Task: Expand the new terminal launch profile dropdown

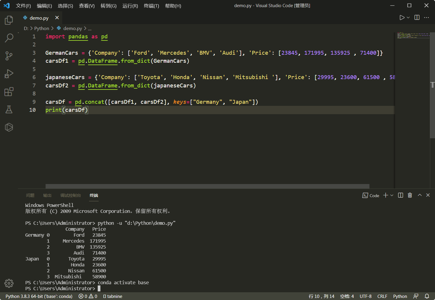Action: [x=392, y=195]
